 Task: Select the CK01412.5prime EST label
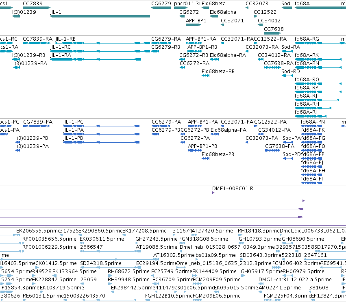point(56,263)
